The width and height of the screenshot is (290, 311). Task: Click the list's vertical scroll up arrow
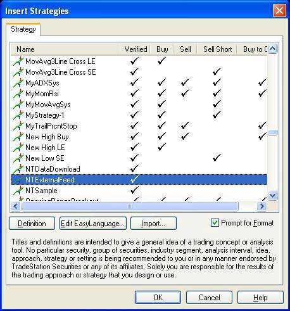tap(272, 49)
